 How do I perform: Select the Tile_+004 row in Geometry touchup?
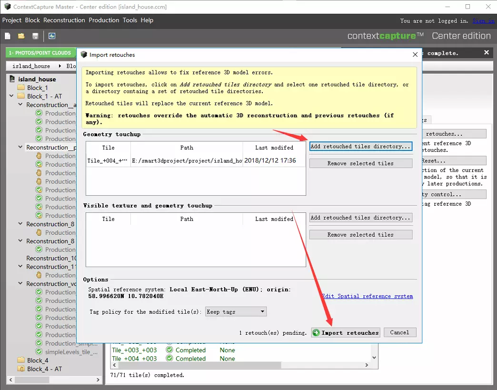click(x=196, y=160)
